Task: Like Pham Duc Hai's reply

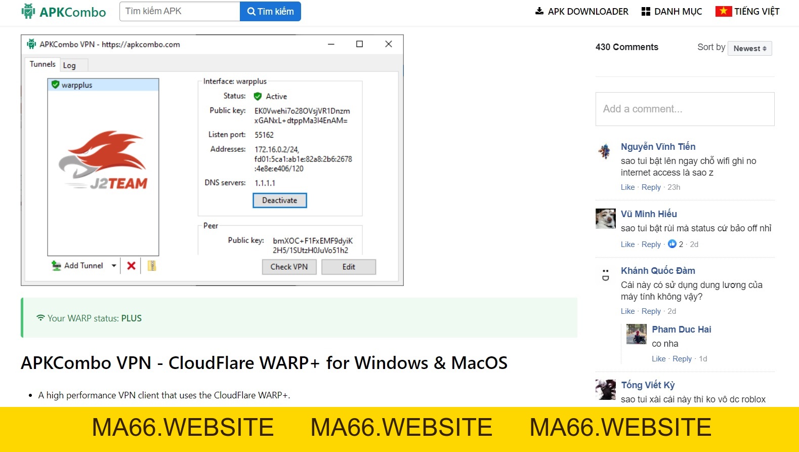Action: 658,359
